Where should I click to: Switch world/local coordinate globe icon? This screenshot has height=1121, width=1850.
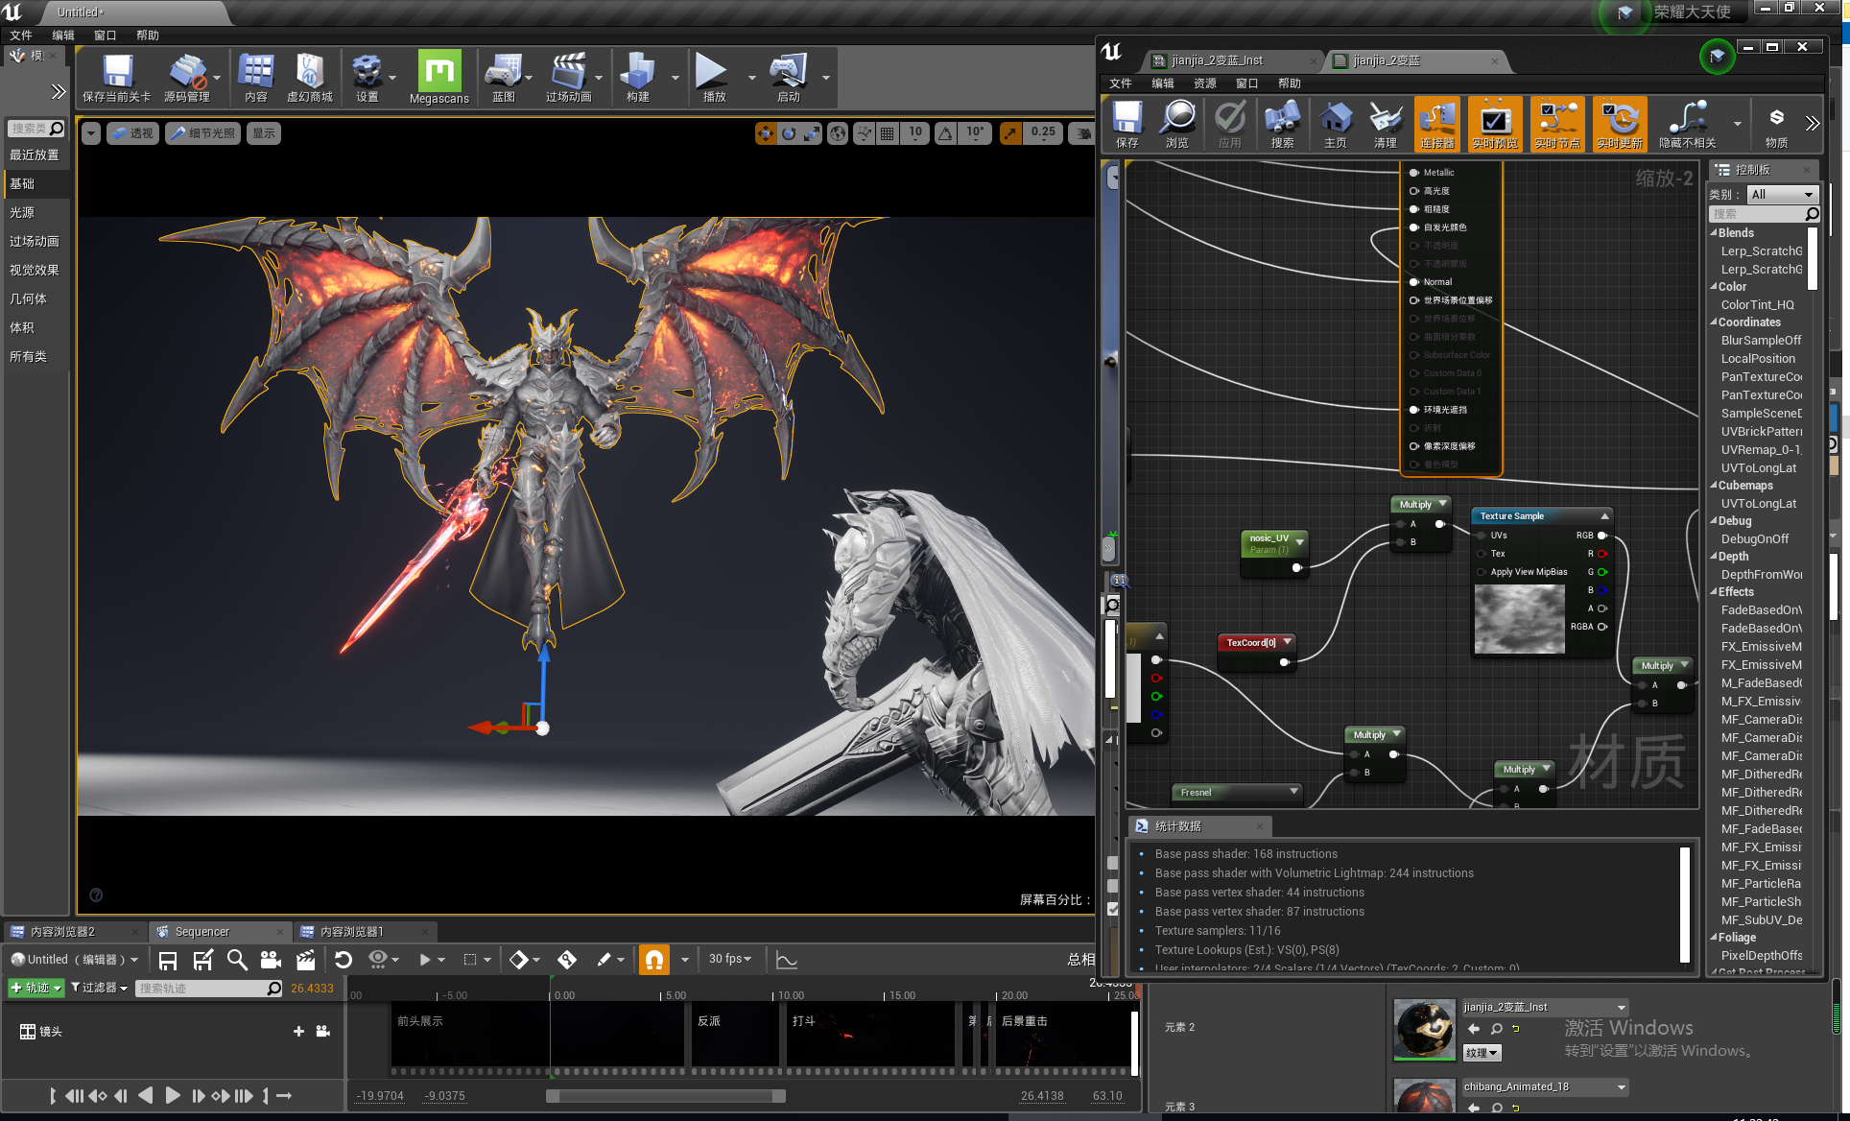pyautogui.click(x=838, y=133)
